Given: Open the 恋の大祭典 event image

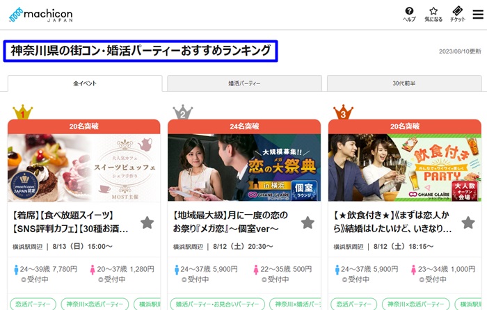Looking at the screenshot, I should (x=244, y=168).
